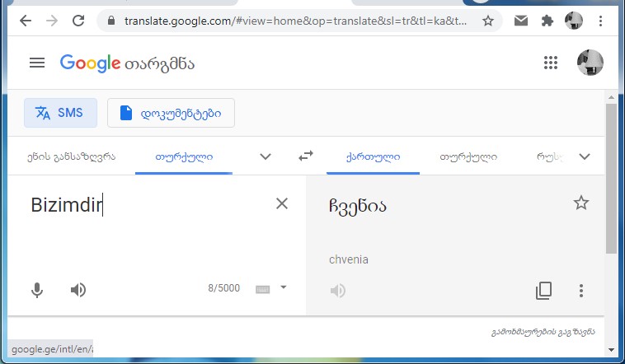
Task: Reload the Google Translate page
Action: pos(78,21)
